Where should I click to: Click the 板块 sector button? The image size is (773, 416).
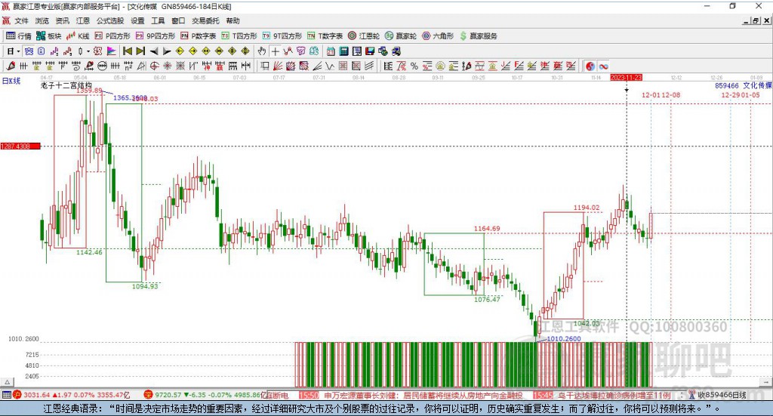tap(50, 35)
